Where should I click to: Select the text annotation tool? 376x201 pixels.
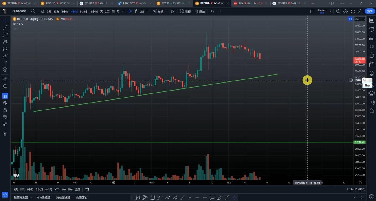pos(5,63)
